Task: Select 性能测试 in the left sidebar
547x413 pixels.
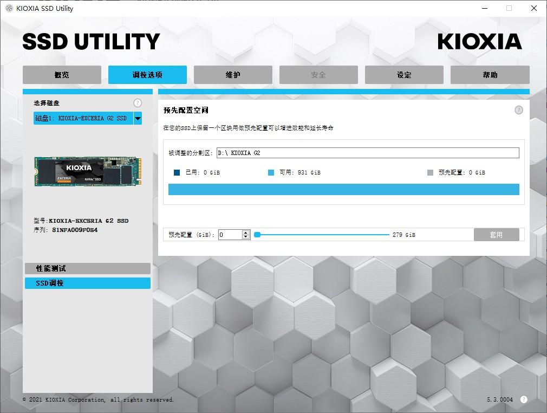Action: point(88,268)
